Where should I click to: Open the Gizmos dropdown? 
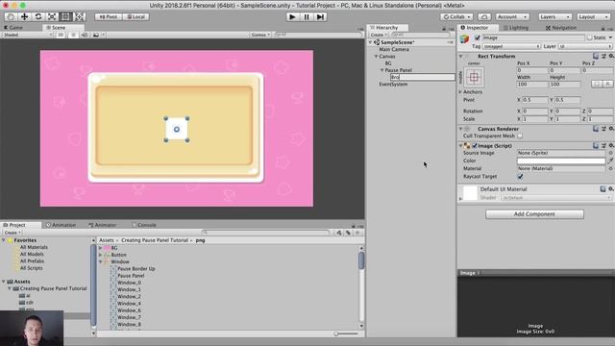(x=260, y=35)
